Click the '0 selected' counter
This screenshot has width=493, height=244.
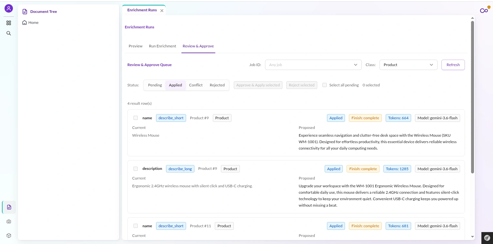click(x=371, y=85)
